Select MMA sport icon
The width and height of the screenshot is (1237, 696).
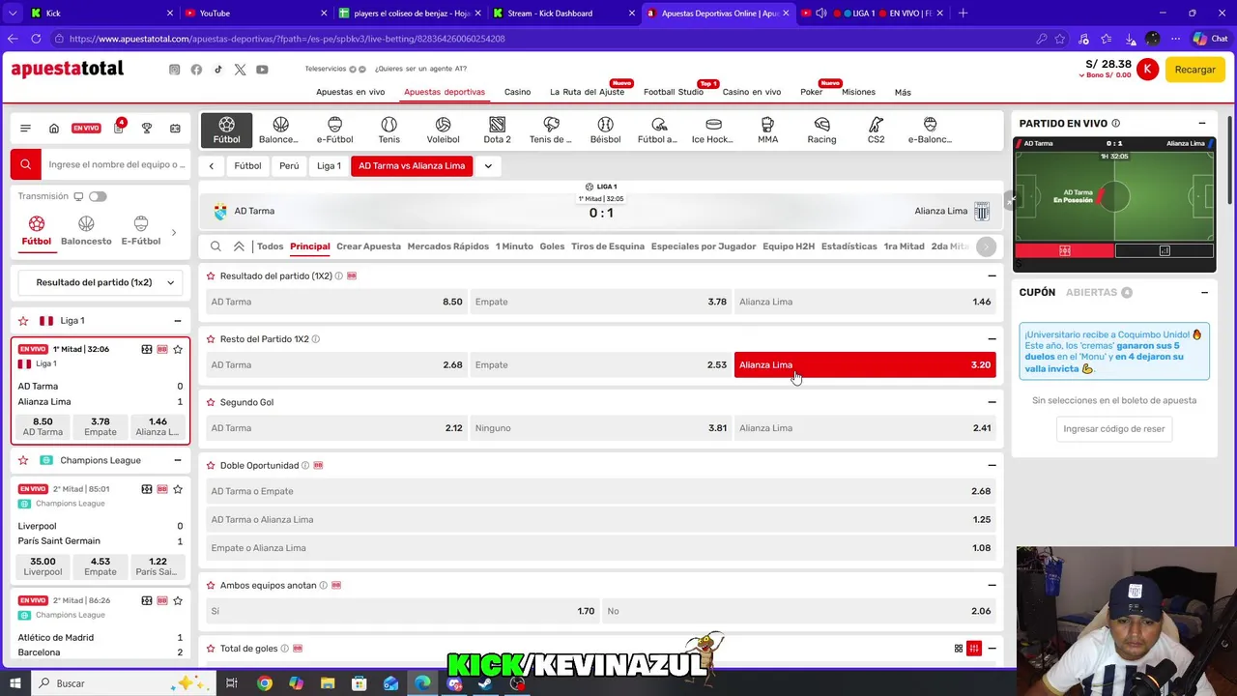(x=767, y=130)
